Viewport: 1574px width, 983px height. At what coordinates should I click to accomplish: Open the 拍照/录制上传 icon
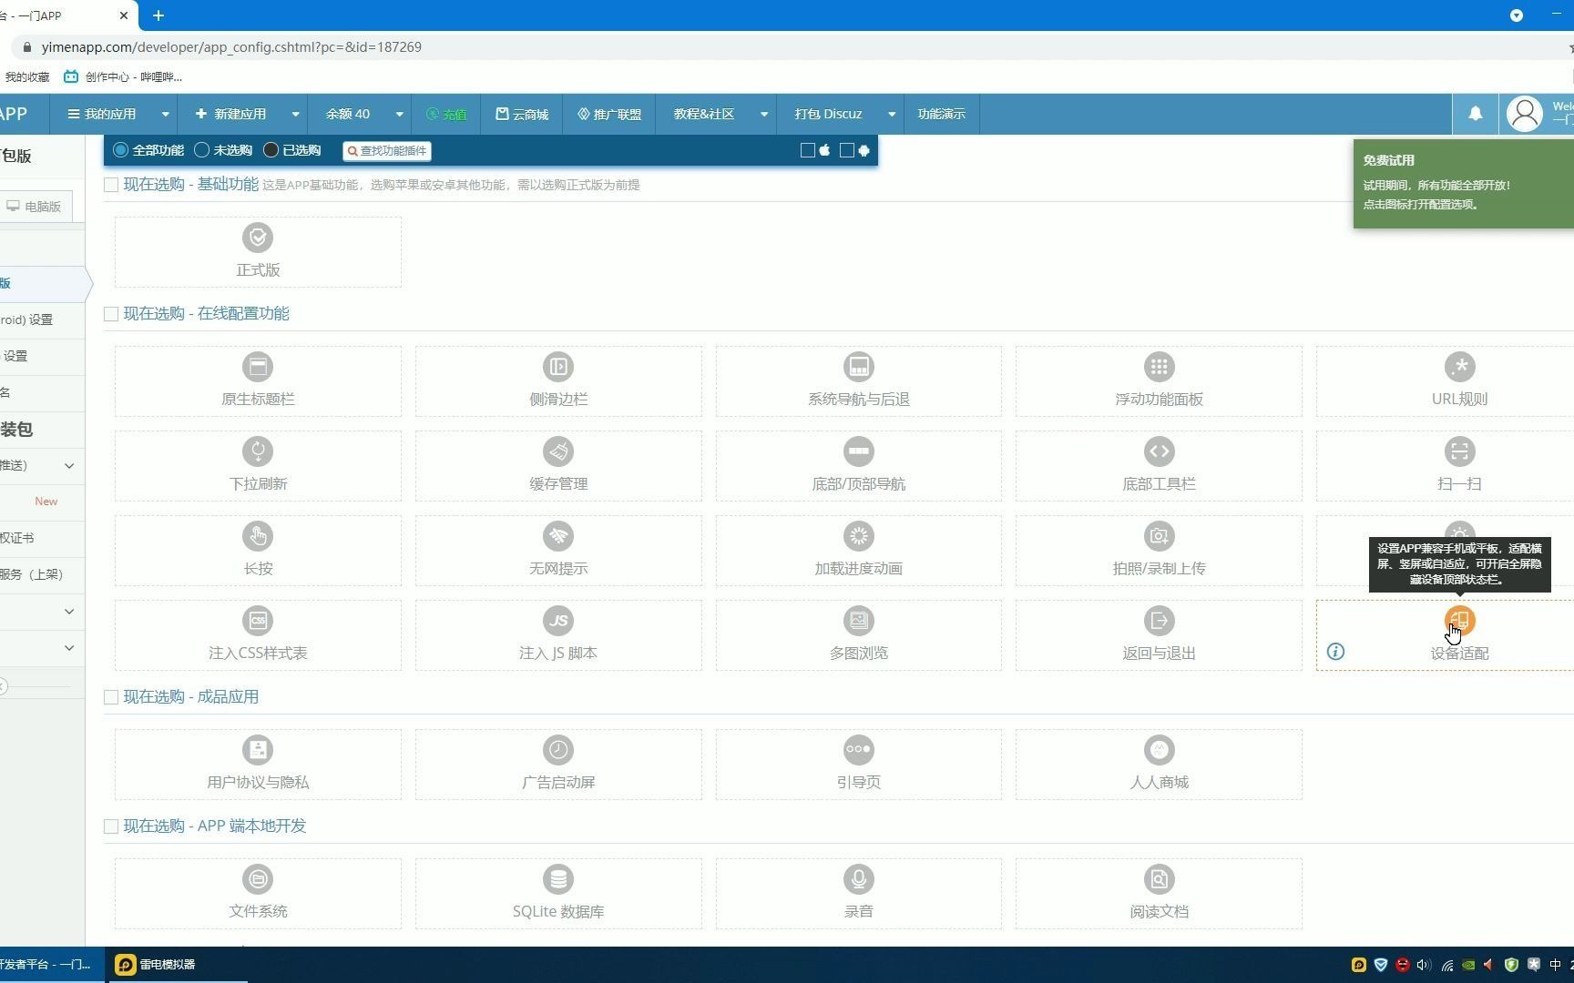(x=1159, y=536)
